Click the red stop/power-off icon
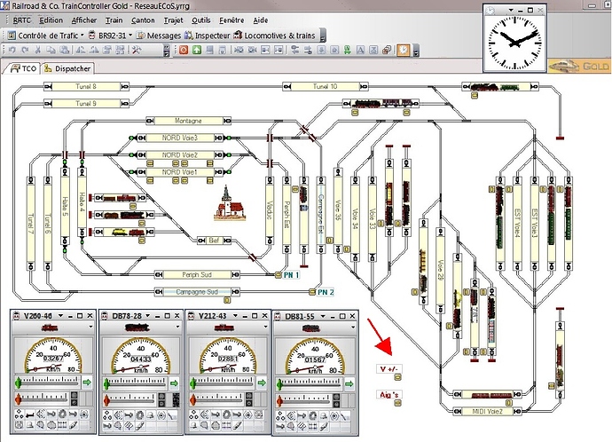Image resolution: width=612 pixels, height=442 pixels. pos(184,50)
